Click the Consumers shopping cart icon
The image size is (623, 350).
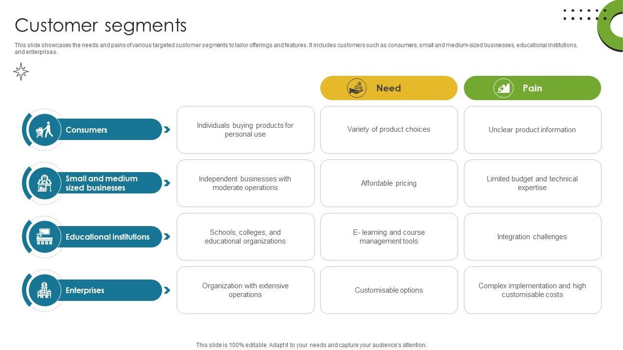point(44,130)
